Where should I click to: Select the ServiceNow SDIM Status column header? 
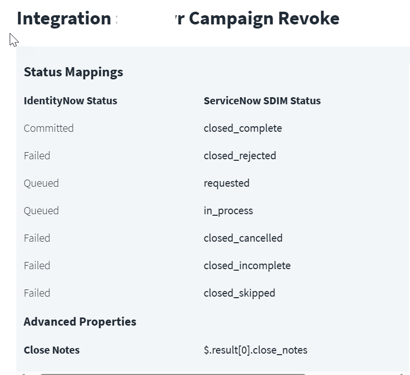[262, 101]
